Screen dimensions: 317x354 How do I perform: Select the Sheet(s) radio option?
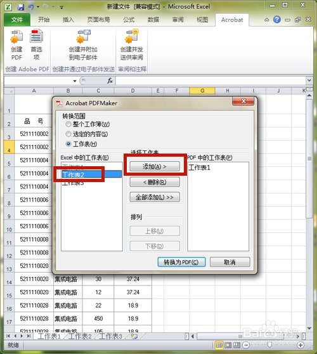68,144
